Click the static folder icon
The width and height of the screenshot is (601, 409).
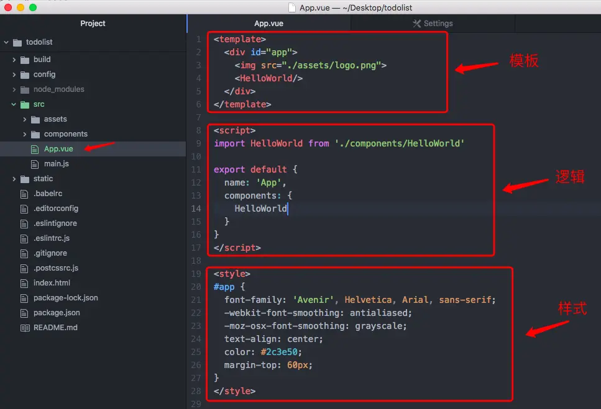click(25, 179)
